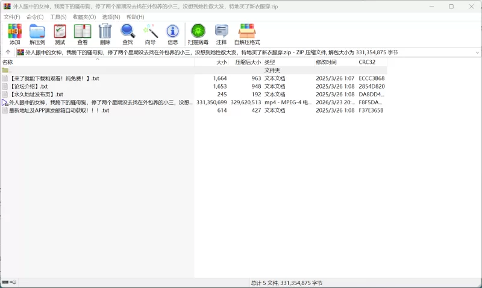Run 测试 (Test) on the archive
482x288 pixels.
click(x=60, y=34)
